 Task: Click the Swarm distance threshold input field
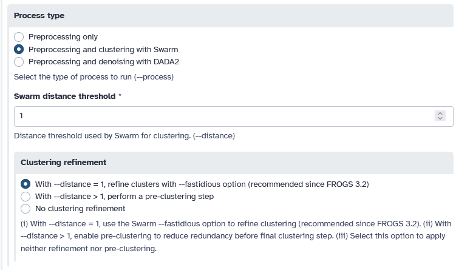[219, 116]
